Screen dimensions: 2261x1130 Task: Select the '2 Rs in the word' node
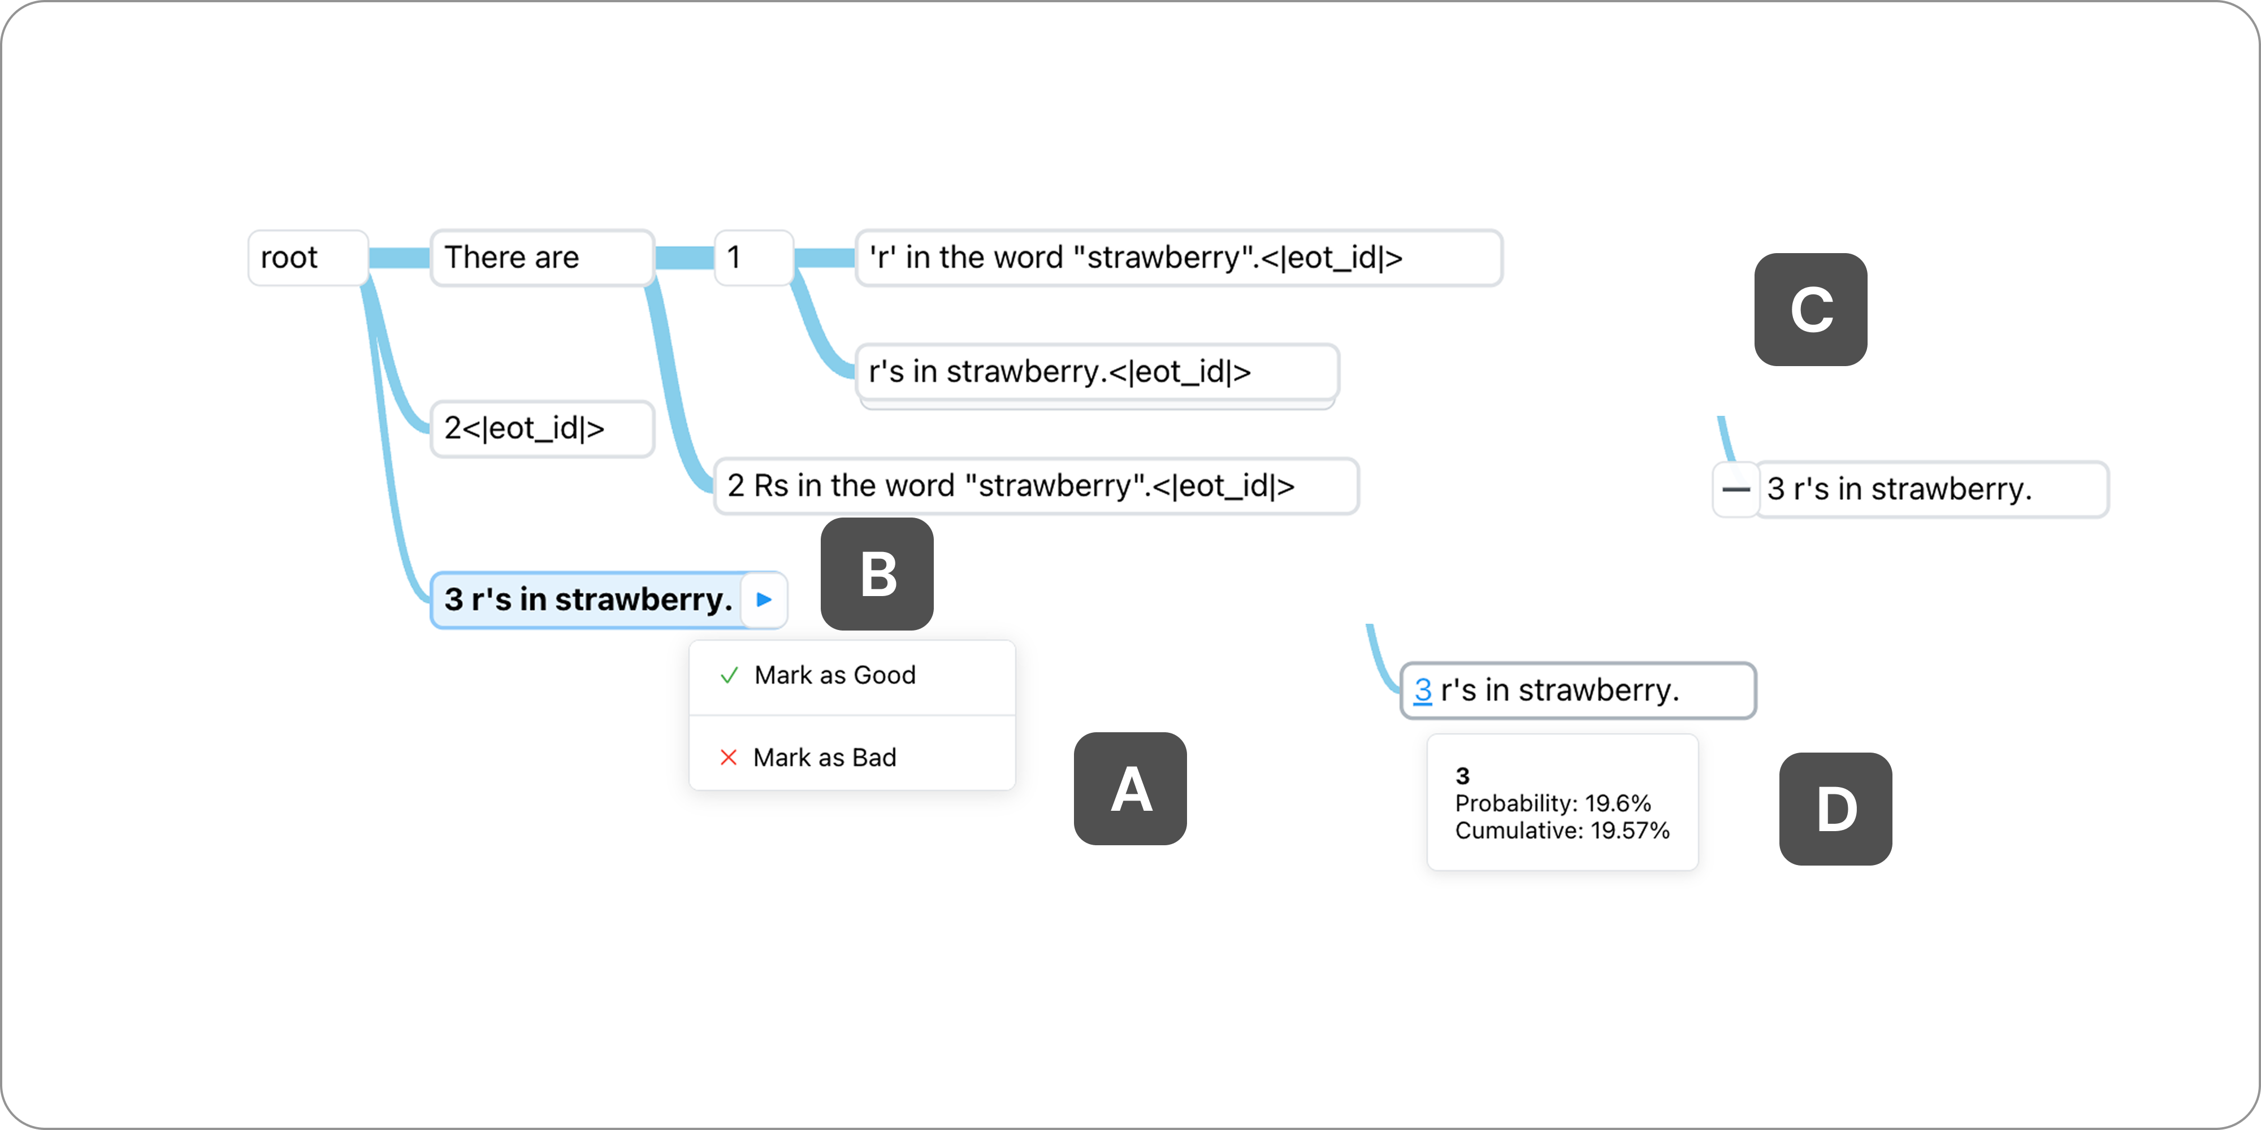click(x=1036, y=486)
